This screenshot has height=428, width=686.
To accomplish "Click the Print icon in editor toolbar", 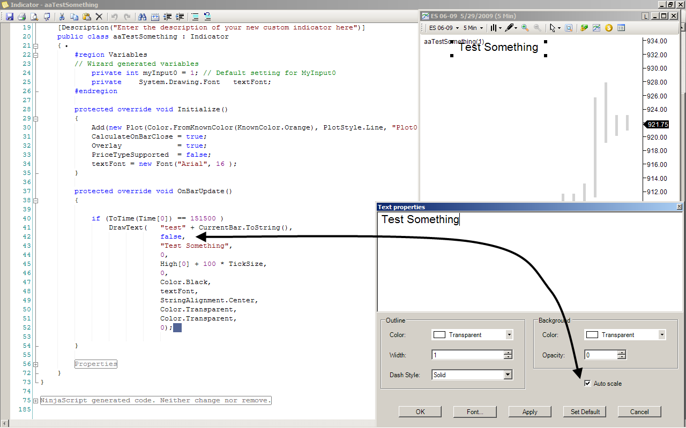I will (x=21, y=17).
